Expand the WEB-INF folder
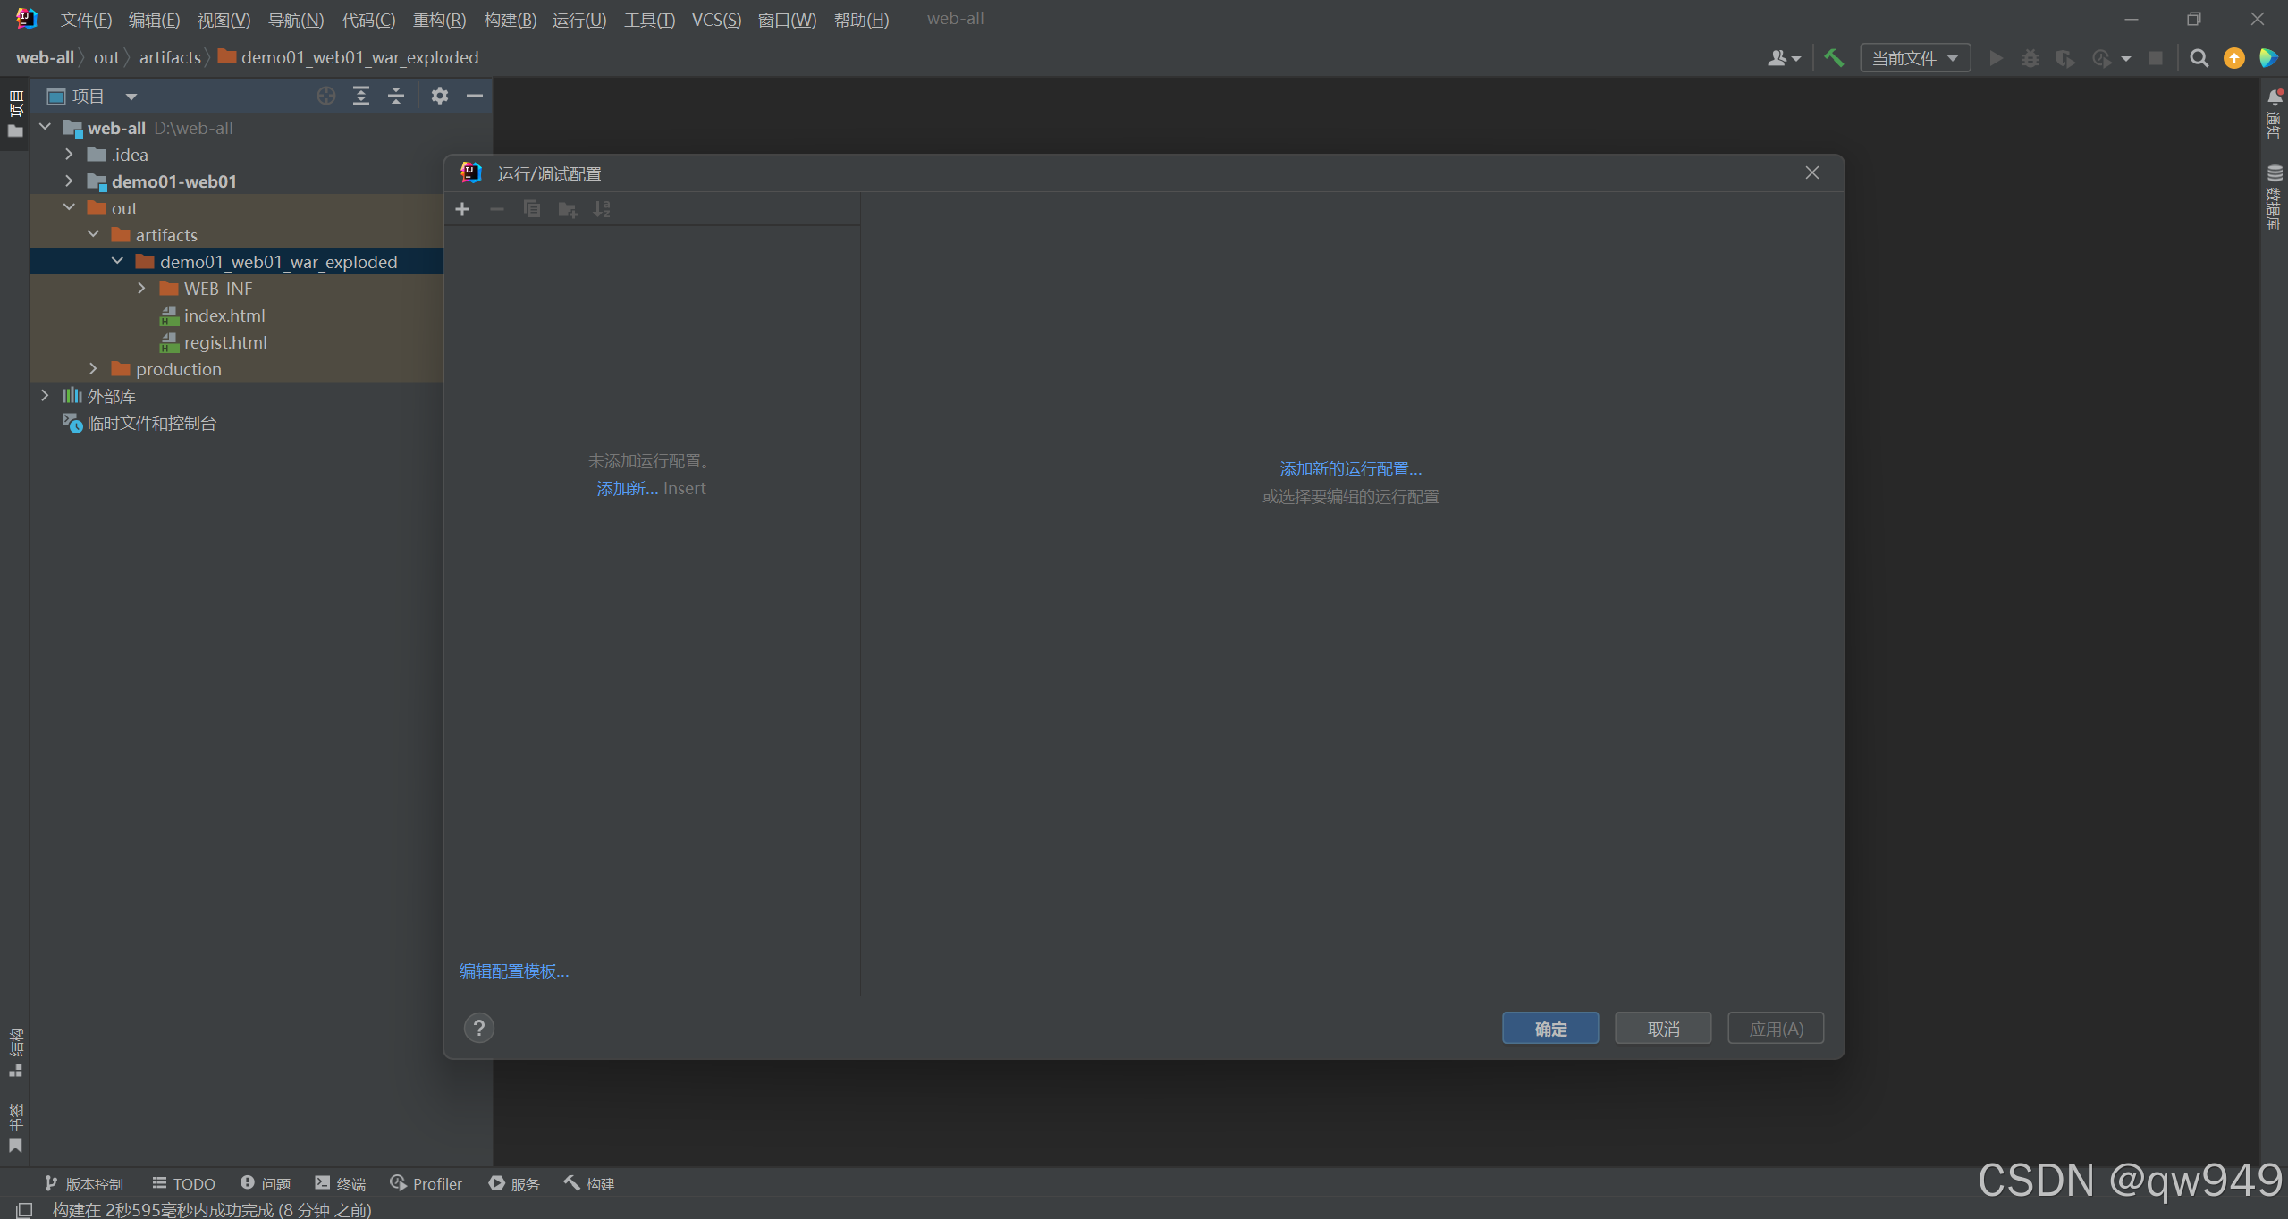 tap(141, 289)
